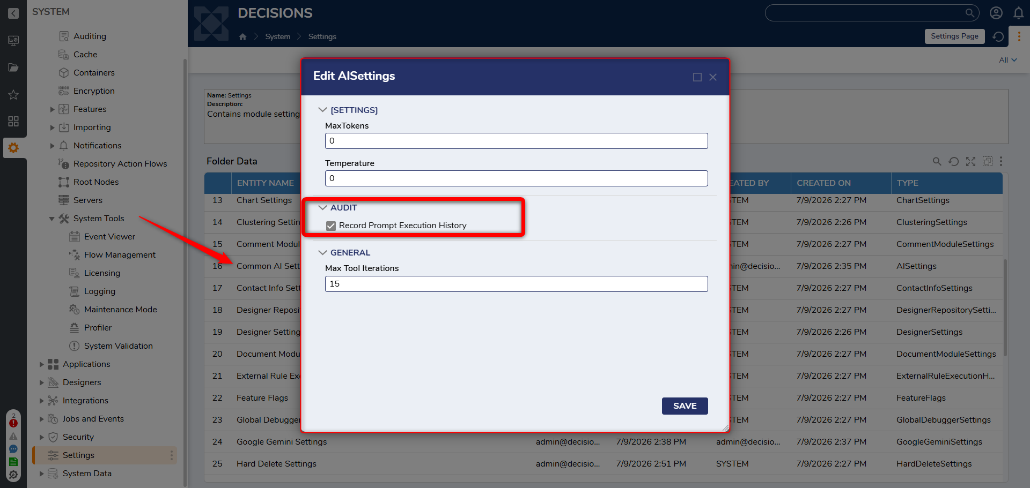Open the Hard Delete Settings row
Viewport: 1030px width, 488px height.
pos(603,464)
